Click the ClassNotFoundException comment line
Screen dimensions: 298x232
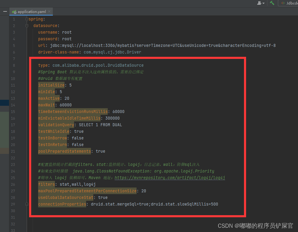126,171
